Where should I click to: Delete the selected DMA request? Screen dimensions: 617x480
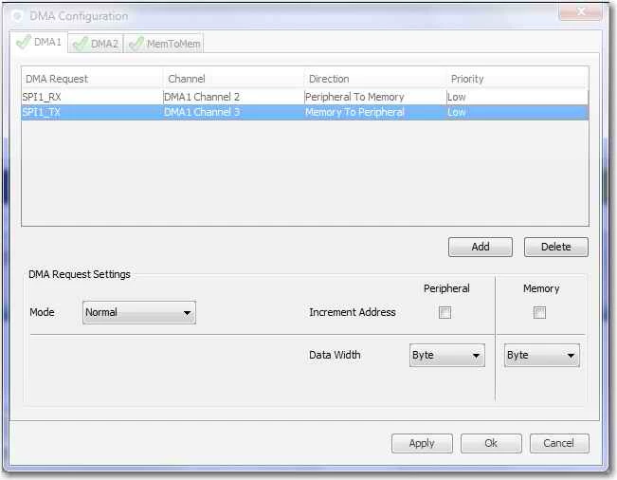tap(556, 247)
